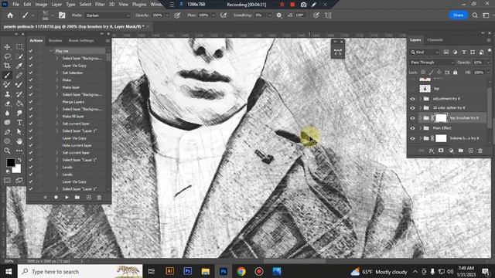Hide the bottom brushes try it group
This screenshot has width=495, height=278.
point(412,138)
